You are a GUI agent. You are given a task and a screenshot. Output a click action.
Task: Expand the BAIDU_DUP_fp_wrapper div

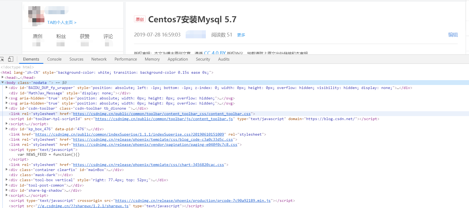pos(7,88)
